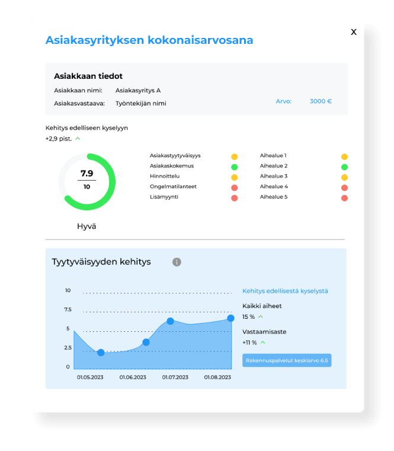394x451 pixels.
Task: Click the yellow status dot for Hinnoittelu
Action: [235, 177]
